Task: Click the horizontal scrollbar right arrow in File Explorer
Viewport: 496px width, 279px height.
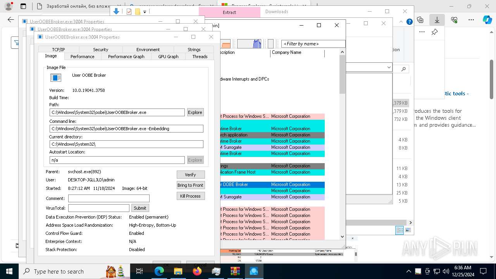Action: coord(410,223)
